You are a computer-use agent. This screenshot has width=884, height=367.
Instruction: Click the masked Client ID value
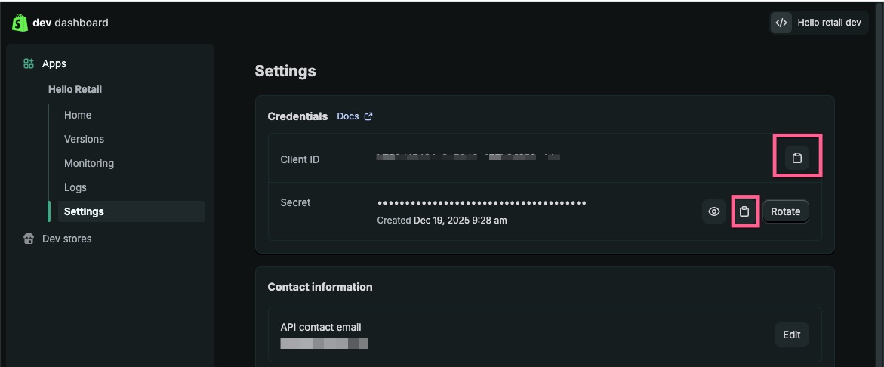pyautogui.click(x=468, y=158)
